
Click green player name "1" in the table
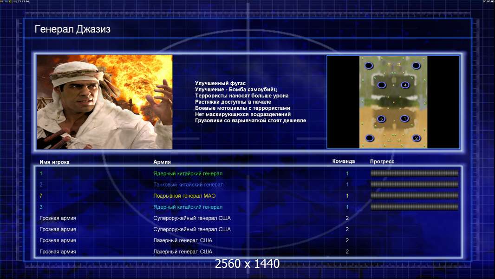click(x=41, y=173)
